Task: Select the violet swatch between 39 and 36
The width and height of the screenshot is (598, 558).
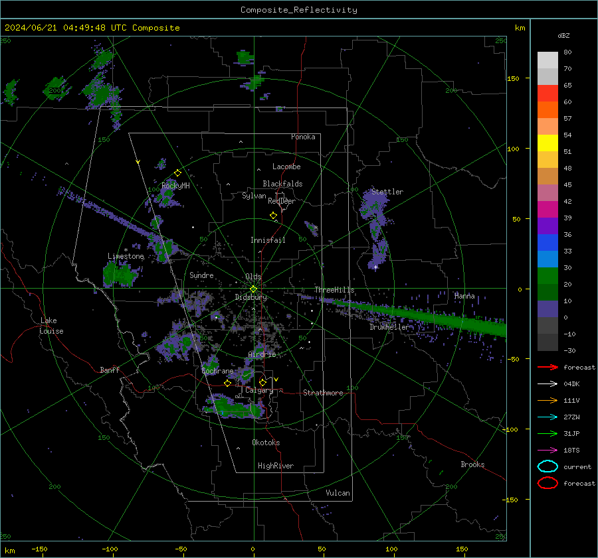Action: [548, 226]
